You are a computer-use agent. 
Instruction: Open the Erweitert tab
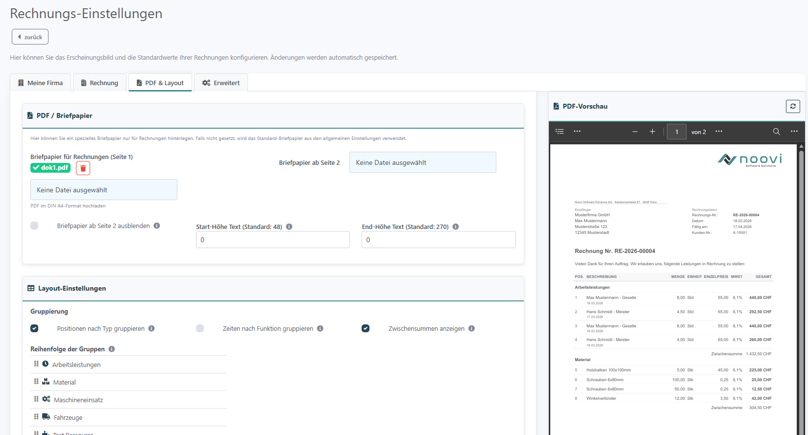click(221, 83)
